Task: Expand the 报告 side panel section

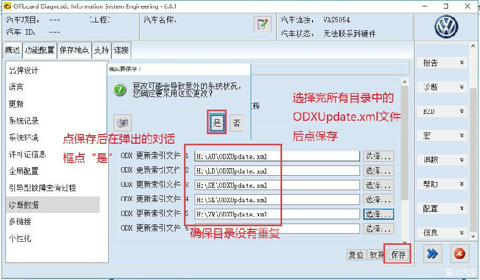Action: click(x=442, y=63)
